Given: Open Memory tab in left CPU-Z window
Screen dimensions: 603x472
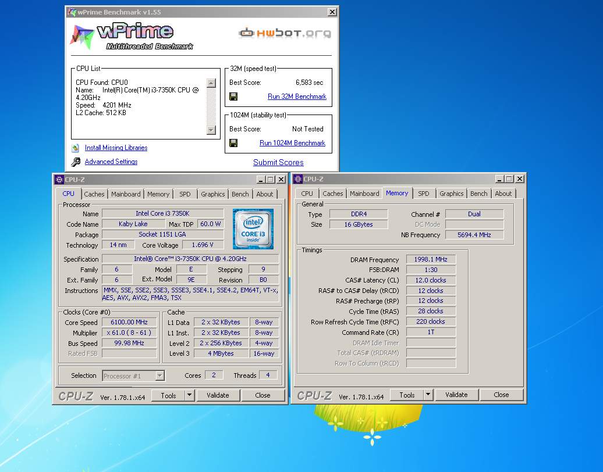Looking at the screenshot, I should tap(158, 194).
